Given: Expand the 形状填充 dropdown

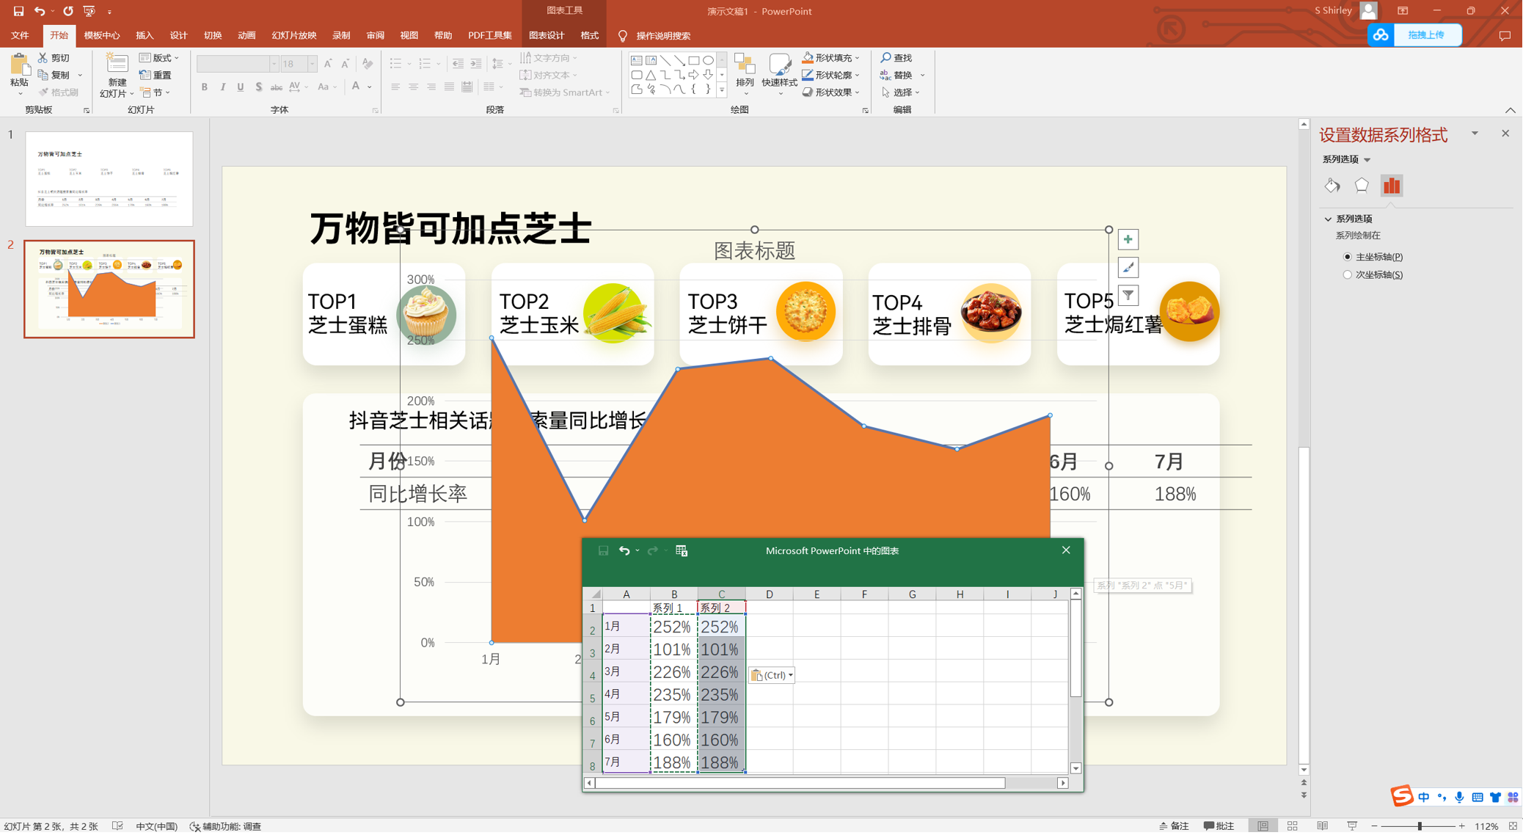Looking at the screenshot, I should pos(857,58).
